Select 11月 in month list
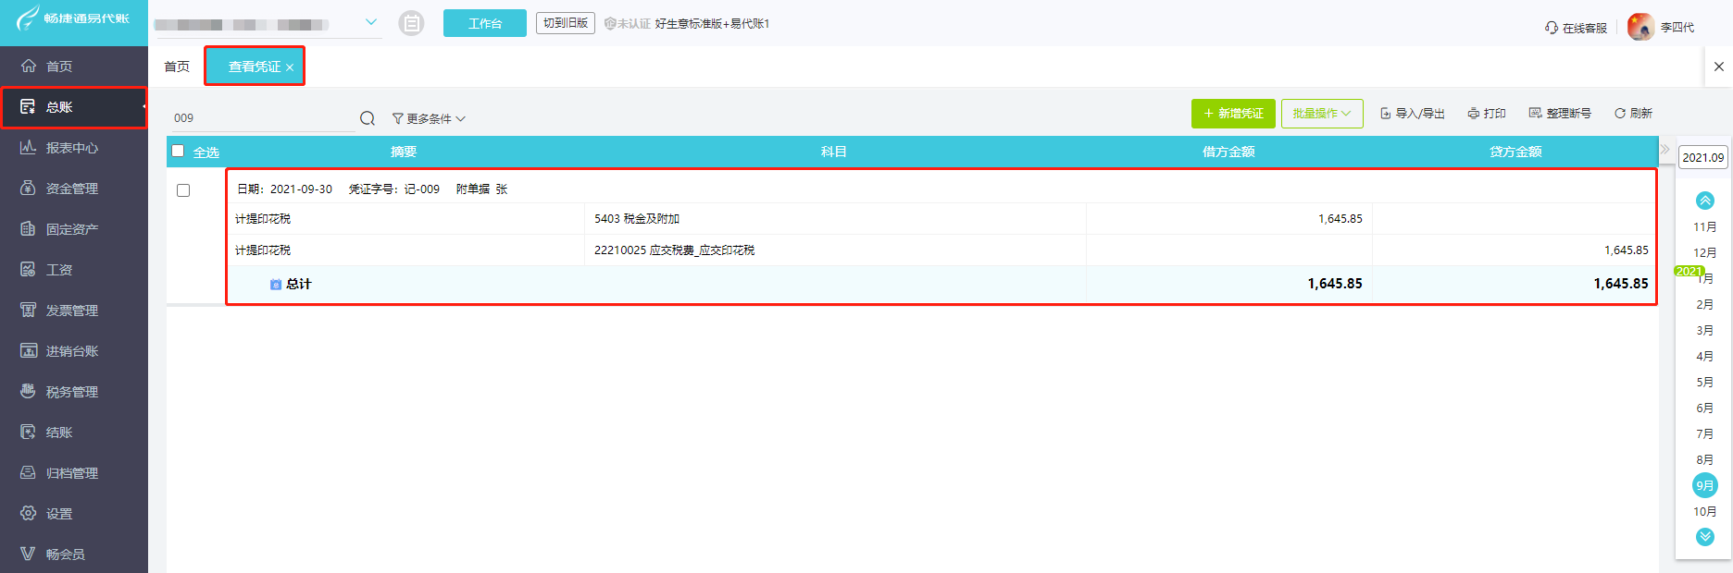 coord(1705,227)
